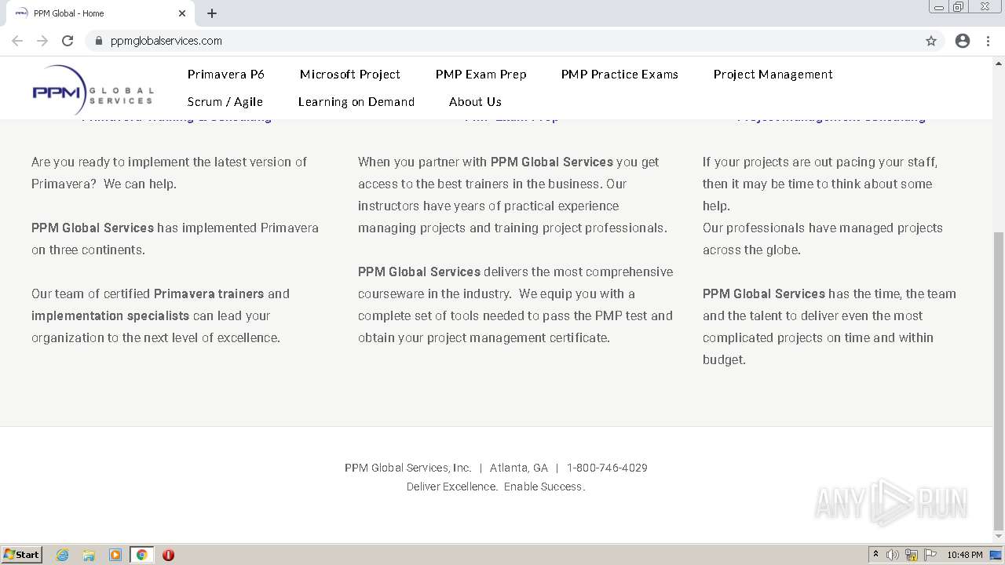Click 'When you partner with' paragraph
The height and width of the screenshot is (565, 1005).
[x=513, y=195]
